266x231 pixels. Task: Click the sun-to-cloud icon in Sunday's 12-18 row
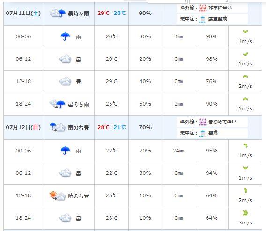click(57, 195)
